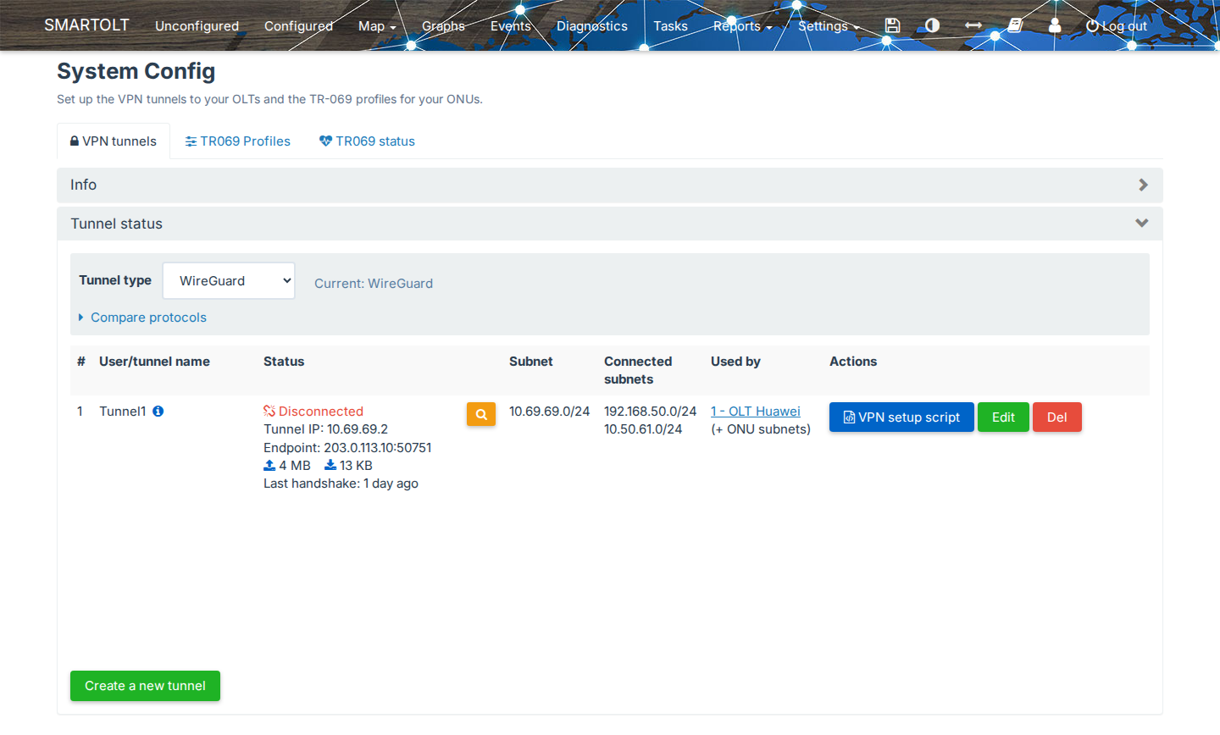This screenshot has height=735, width=1220.
Task: Click the floppy disk save icon
Action: [892, 25]
